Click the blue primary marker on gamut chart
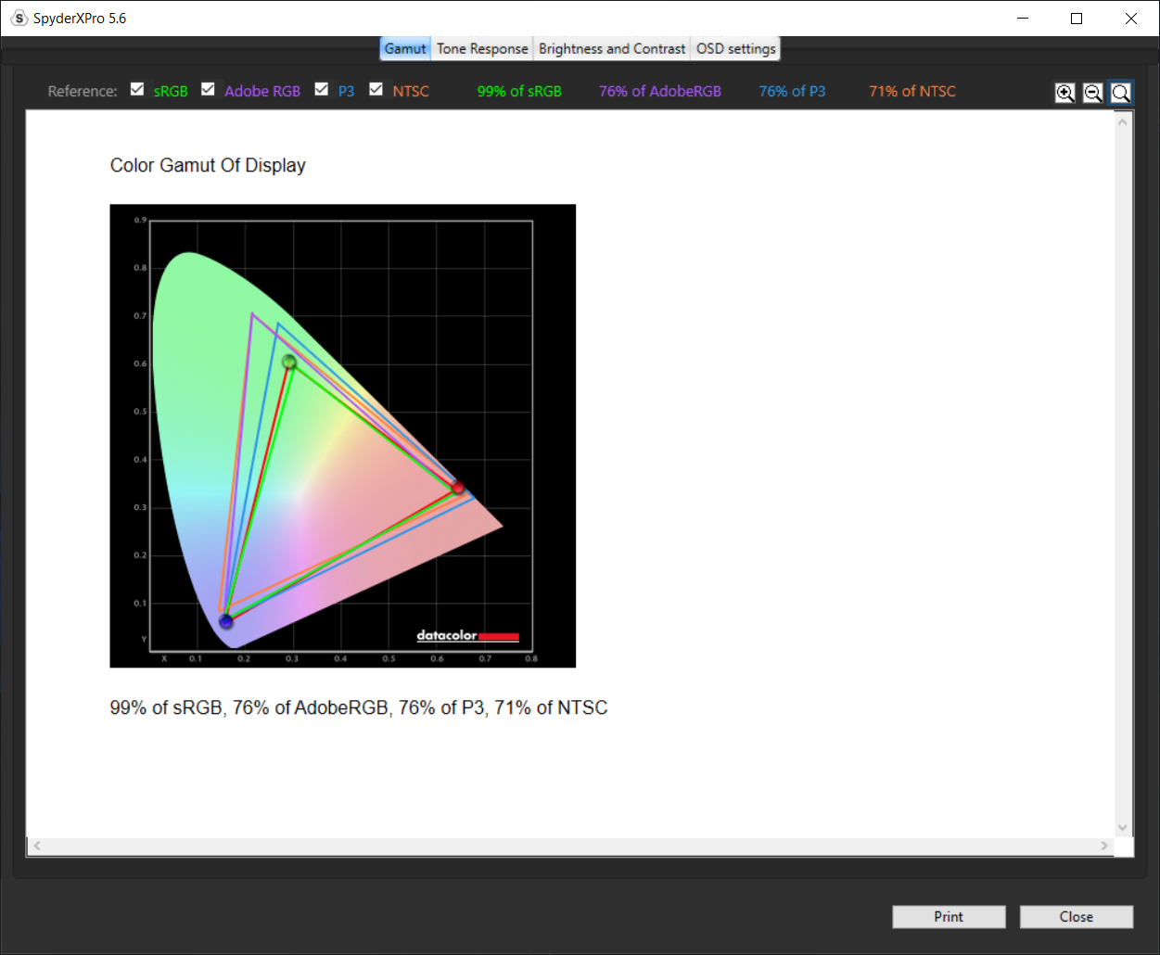 tap(225, 621)
